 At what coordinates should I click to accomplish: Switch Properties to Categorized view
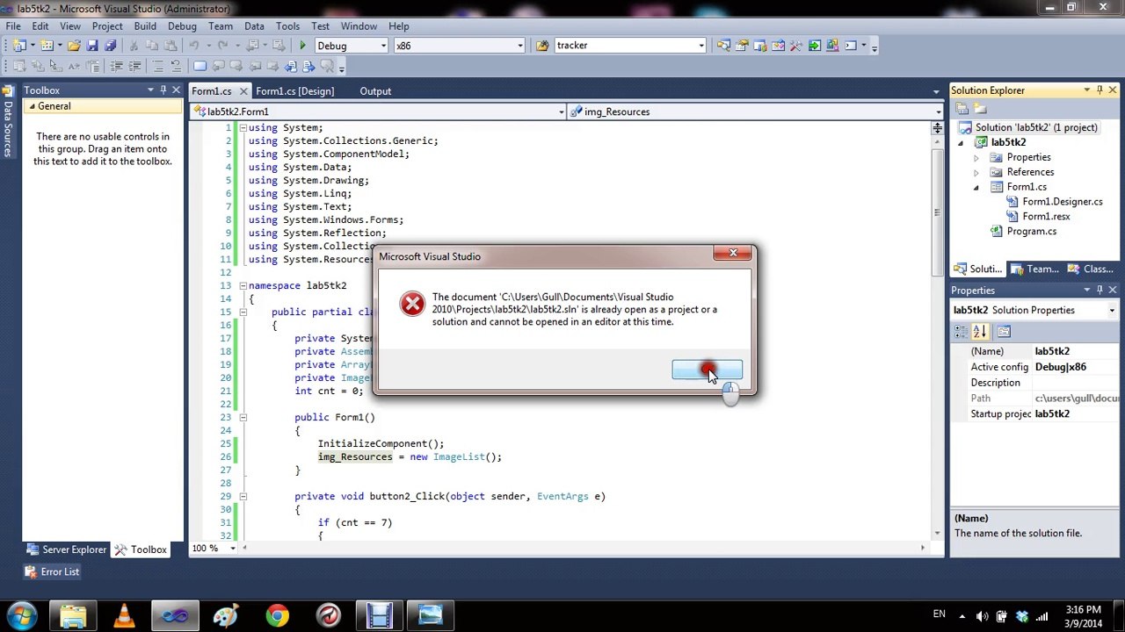(x=962, y=332)
